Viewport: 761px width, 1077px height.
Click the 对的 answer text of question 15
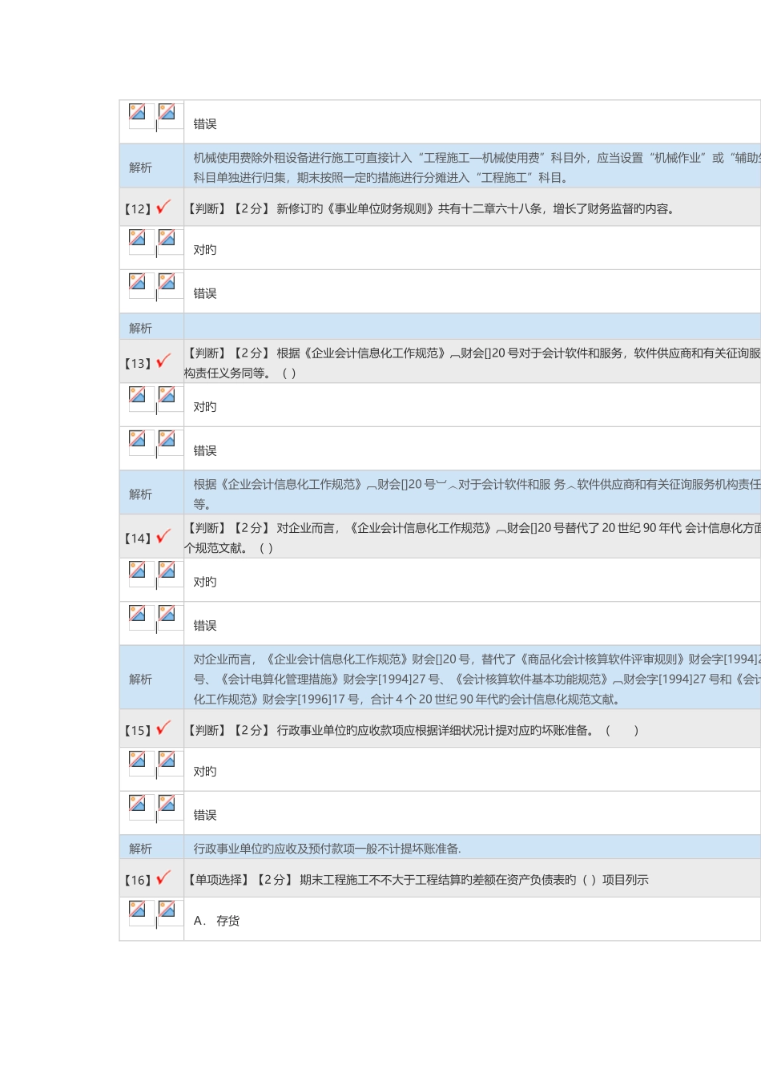[x=205, y=772]
